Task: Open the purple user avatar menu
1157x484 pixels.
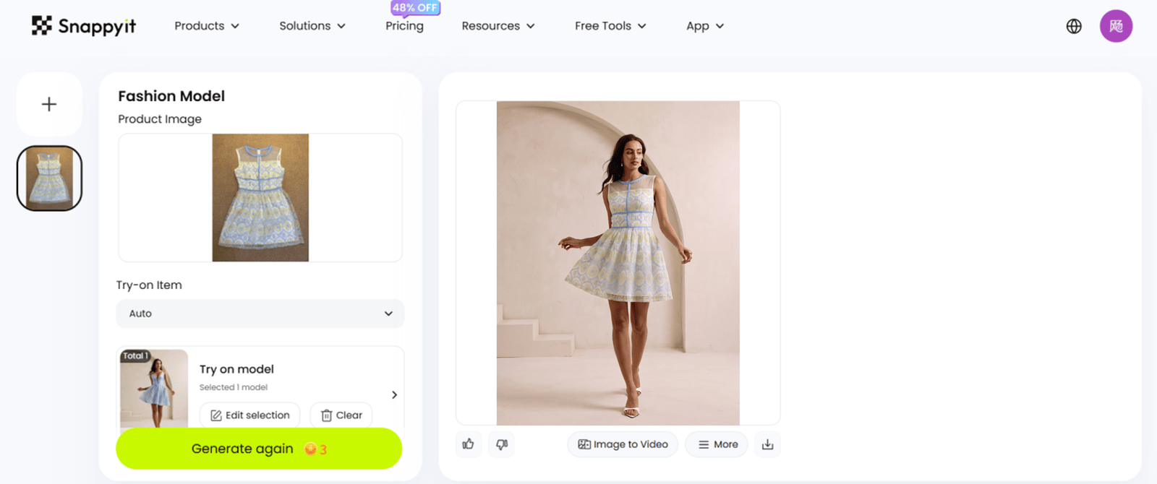Action: [x=1116, y=26]
